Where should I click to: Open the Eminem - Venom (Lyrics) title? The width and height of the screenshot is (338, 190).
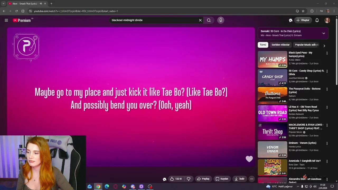(302, 143)
